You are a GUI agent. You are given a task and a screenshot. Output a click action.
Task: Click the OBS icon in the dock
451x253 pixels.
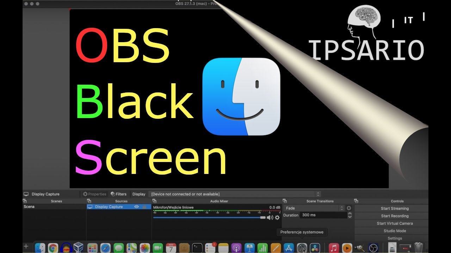373,248
